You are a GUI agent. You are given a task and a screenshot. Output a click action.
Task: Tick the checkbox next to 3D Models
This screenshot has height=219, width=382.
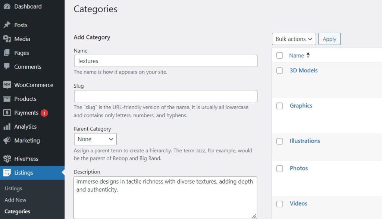[279, 71]
